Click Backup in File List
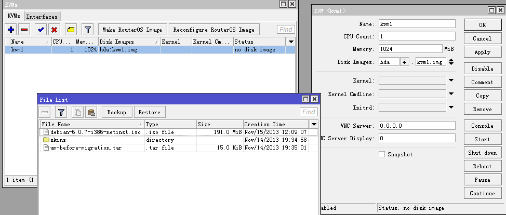The height and width of the screenshot is (215, 506). pyautogui.click(x=116, y=112)
